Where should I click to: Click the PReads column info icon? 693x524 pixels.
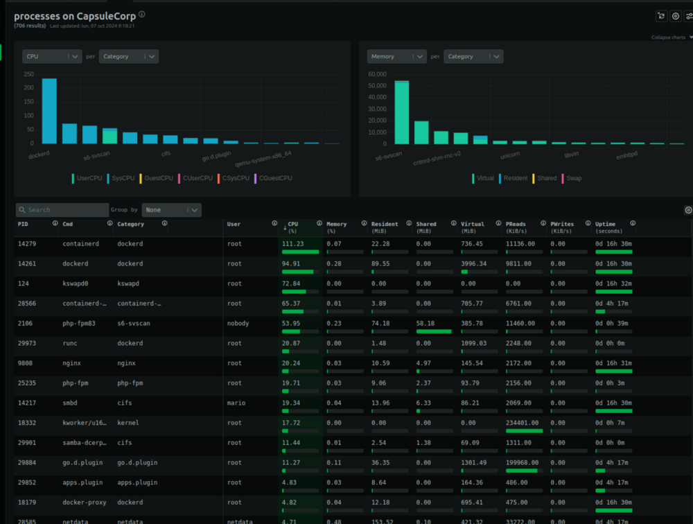[x=543, y=223]
